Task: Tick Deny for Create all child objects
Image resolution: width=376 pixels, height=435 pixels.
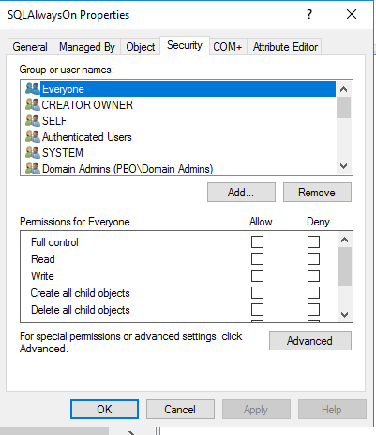Action: (x=313, y=293)
